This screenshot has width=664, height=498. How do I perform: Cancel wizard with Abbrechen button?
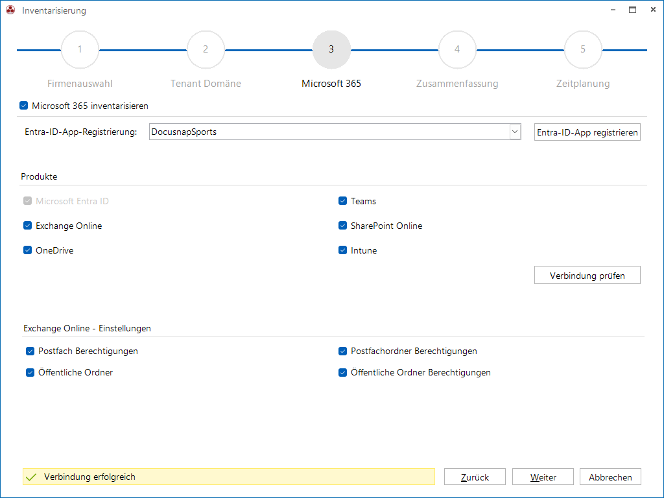click(610, 477)
